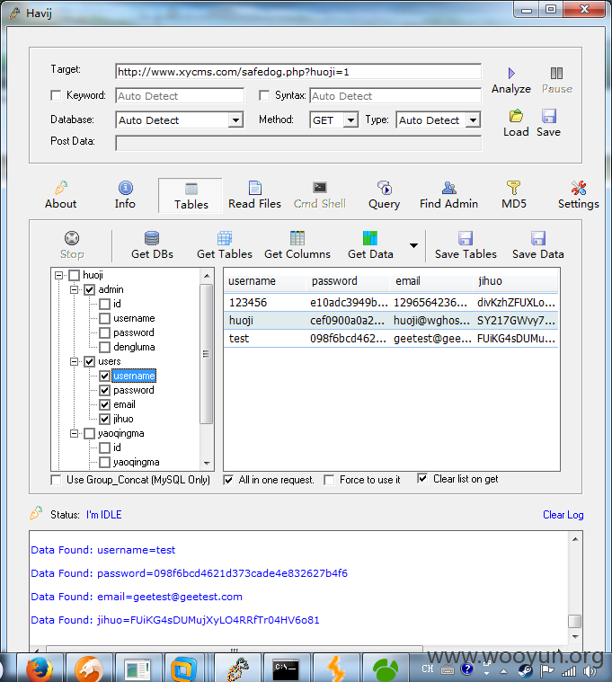Click the jihuo column header
Screen dimensions: 612x682
tap(515, 281)
